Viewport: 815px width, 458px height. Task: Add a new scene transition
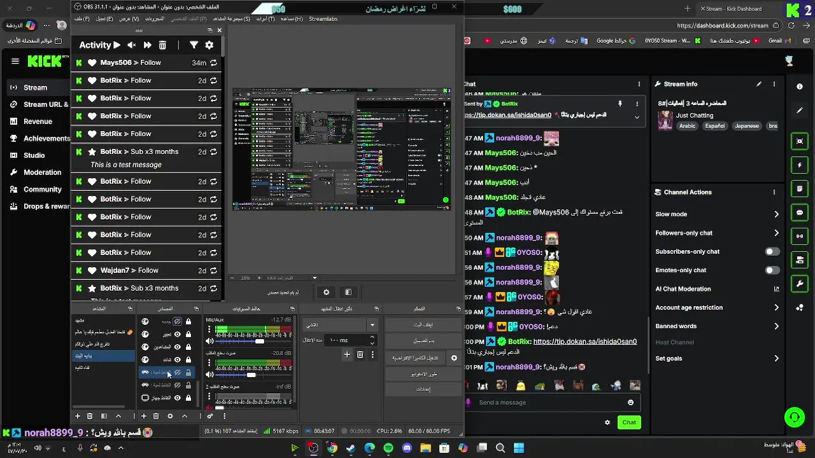point(347,355)
